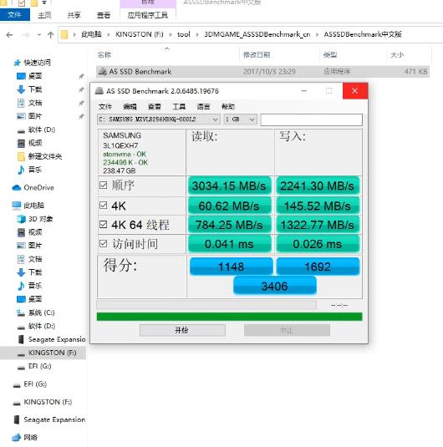Open the 文件 menu in AS SSD Benchmark

tap(105, 107)
